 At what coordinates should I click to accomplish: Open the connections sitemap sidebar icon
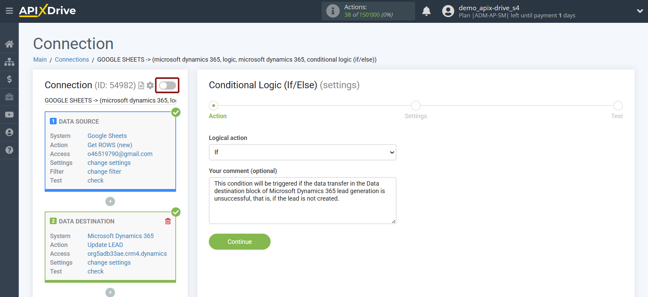[x=9, y=62]
